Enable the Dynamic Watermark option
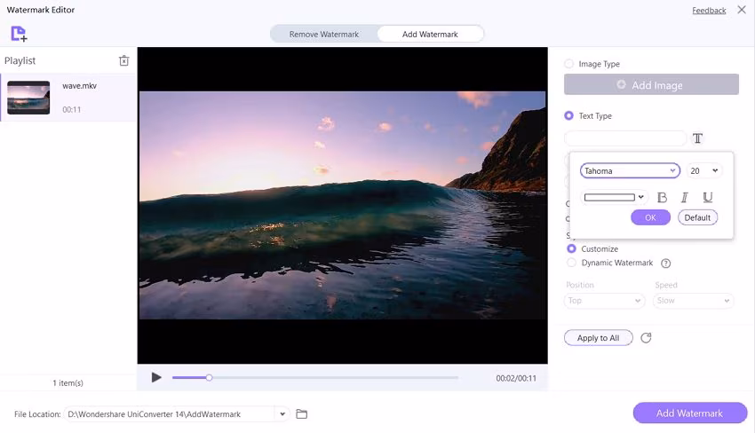This screenshot has height=433, width=755. 571,263
